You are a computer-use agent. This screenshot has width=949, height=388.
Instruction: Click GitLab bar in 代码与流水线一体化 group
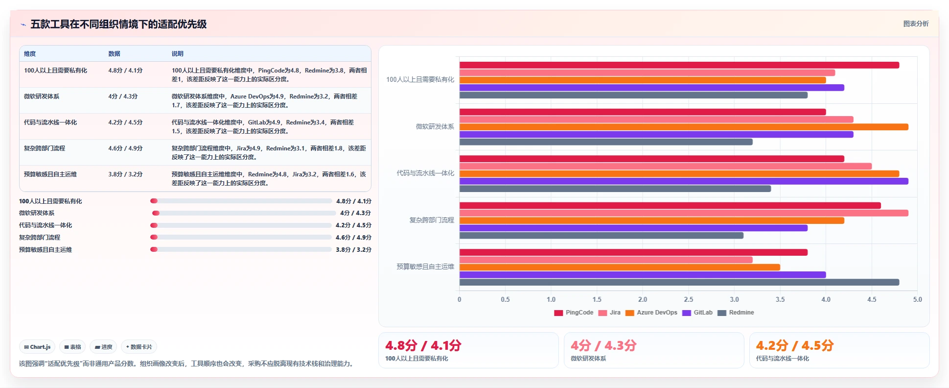(684, 181)
